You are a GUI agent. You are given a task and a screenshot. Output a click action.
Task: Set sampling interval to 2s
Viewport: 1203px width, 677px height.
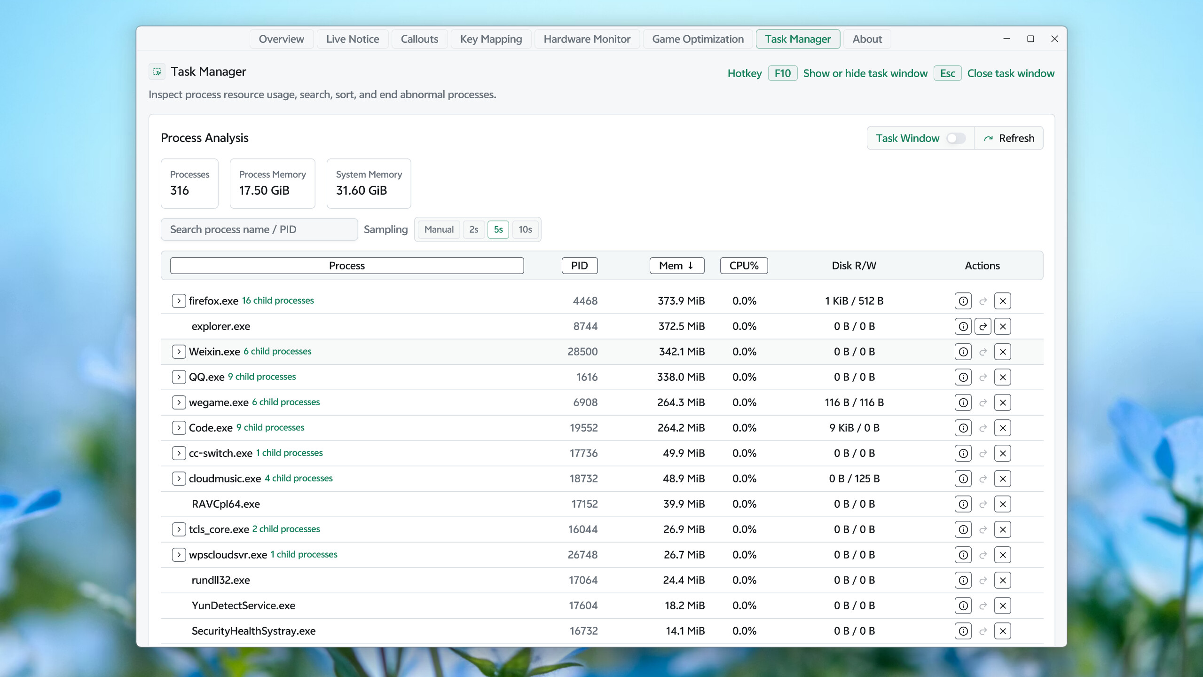click(x=473, y=229)
